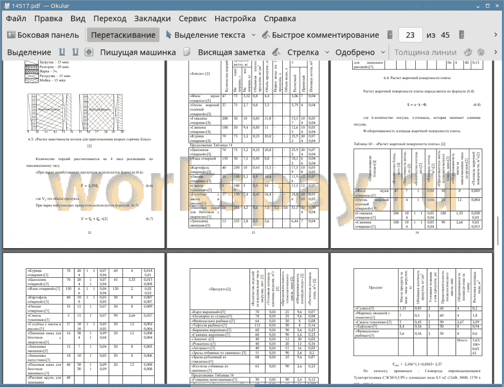Open the Правка menu
Image resolution: width=504 pixels, height=387 pixels.
point(48,19)
